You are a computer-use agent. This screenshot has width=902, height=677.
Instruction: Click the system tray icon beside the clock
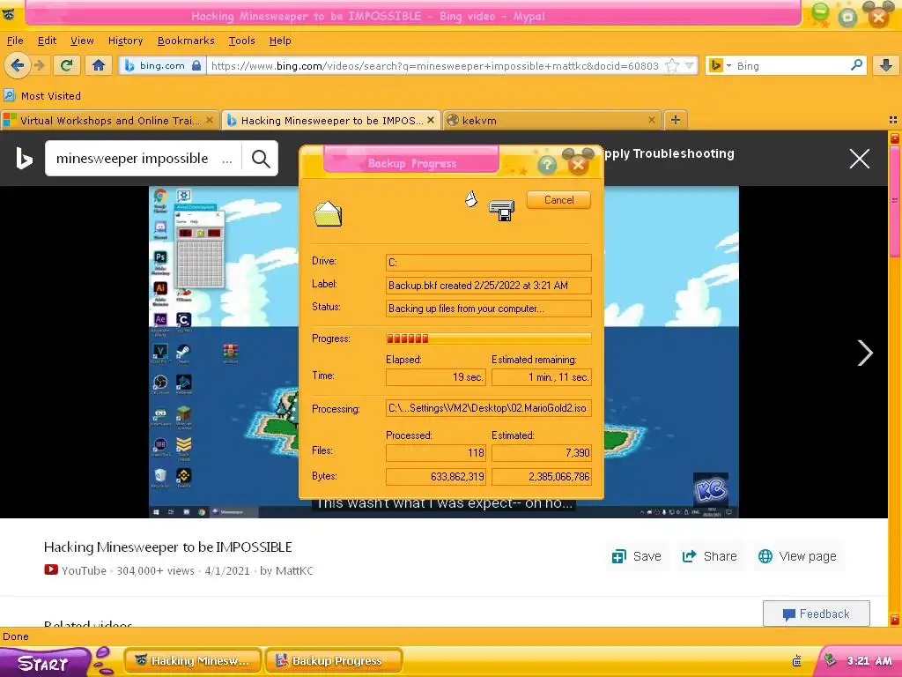click(830, 660)
